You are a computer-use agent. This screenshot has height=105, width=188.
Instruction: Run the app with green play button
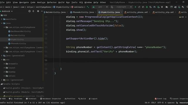click(135, 7)
